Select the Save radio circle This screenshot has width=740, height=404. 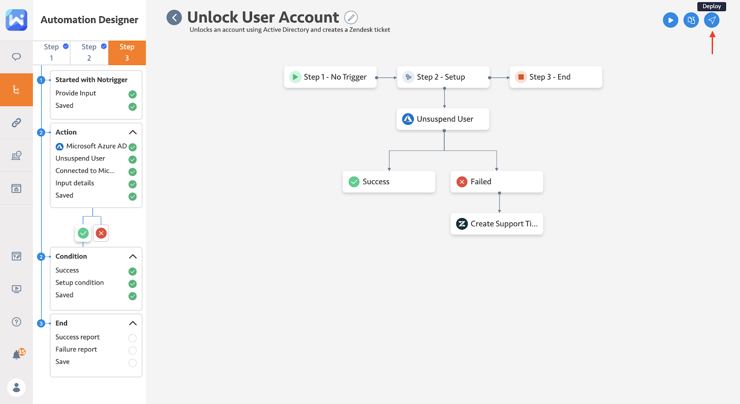point(132,363)
